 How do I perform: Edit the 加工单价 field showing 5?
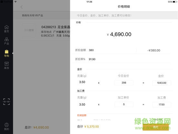124,104
